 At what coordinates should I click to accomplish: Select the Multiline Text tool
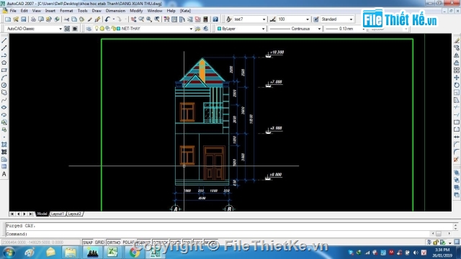(x=4, y=174)
